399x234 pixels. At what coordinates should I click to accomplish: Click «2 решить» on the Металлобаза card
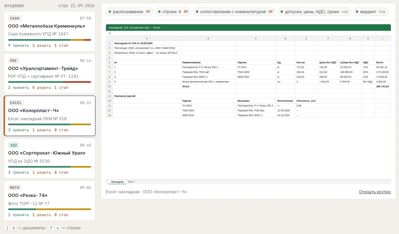click(42, 45)
